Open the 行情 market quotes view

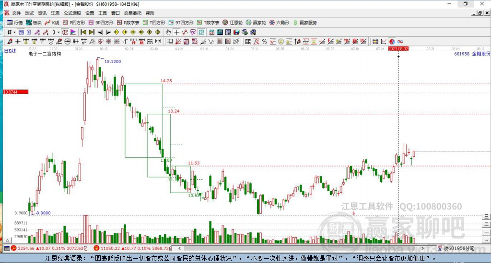point(15,22)
